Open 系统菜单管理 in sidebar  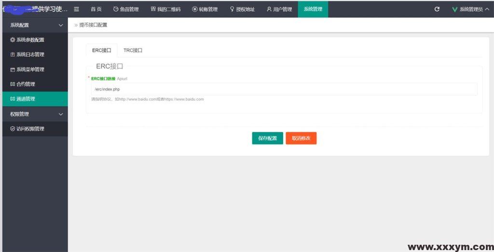(30, 69)
